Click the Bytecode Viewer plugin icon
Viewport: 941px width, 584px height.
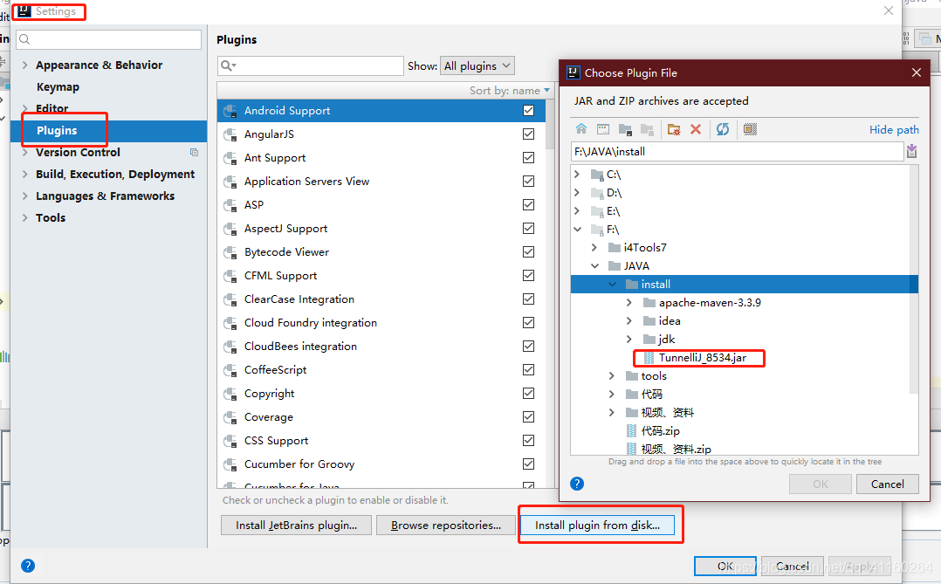(230, 252)
